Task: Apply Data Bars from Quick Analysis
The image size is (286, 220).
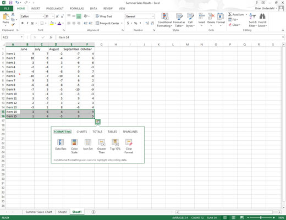Action: tap(61, 145)
